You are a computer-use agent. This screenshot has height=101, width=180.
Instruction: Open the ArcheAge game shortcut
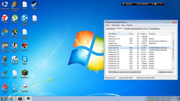[x=15, y=33]
